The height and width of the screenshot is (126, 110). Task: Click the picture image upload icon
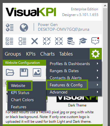37,72
